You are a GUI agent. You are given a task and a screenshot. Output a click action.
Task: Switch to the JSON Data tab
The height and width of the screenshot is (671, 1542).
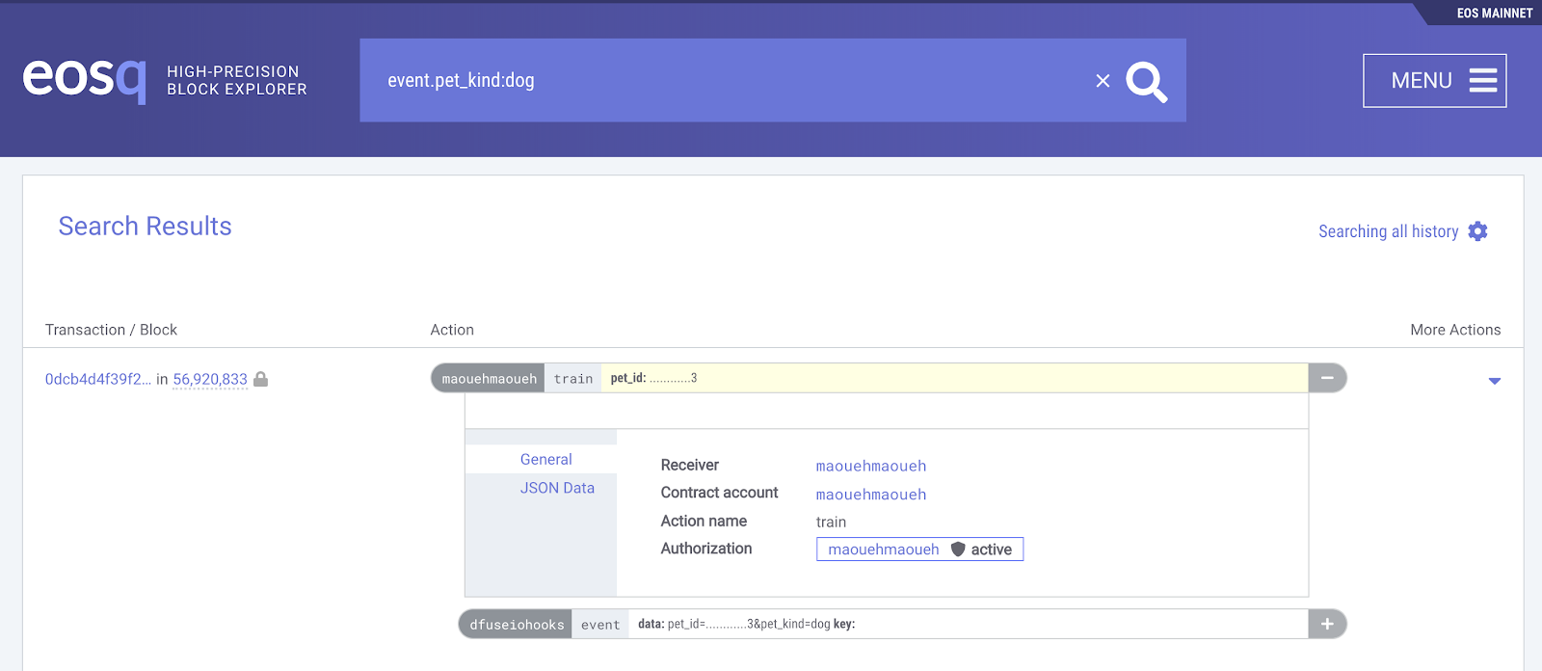click(557, 488)
